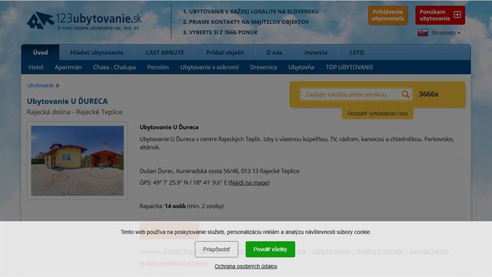Open TOP UBYTOVANIE
Image resolution: width=492 pixels, height=277 pixels.
tap(349, 67)
